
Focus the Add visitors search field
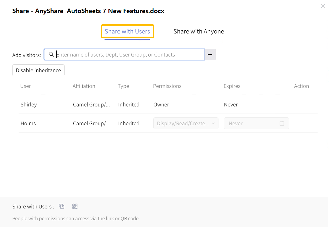point(124,54)
